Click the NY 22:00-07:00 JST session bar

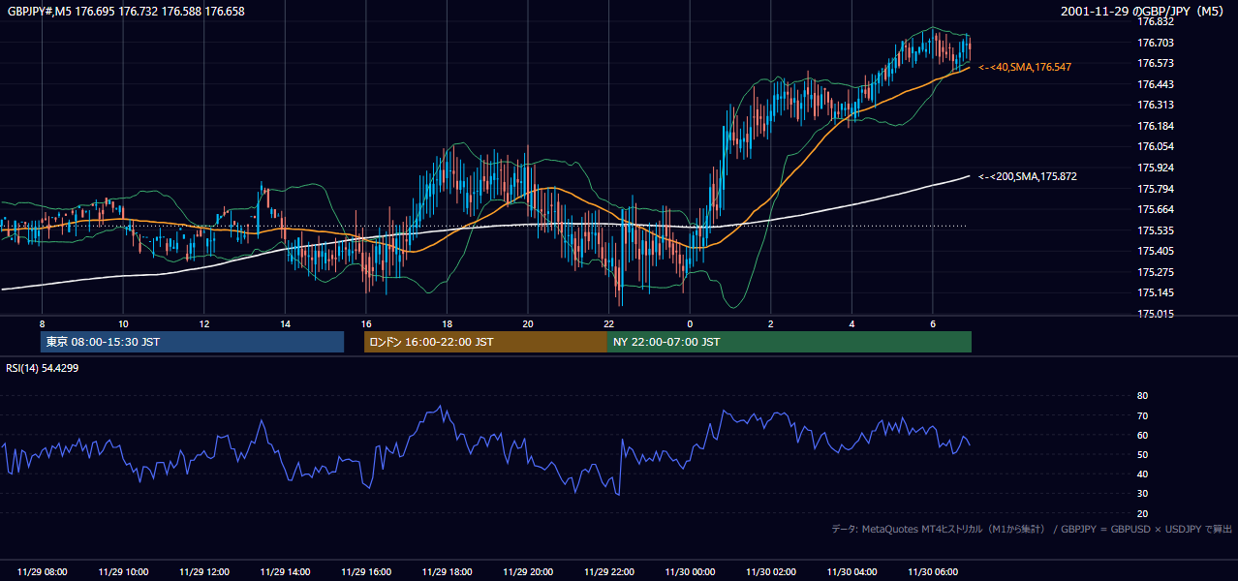click(789, 342)
